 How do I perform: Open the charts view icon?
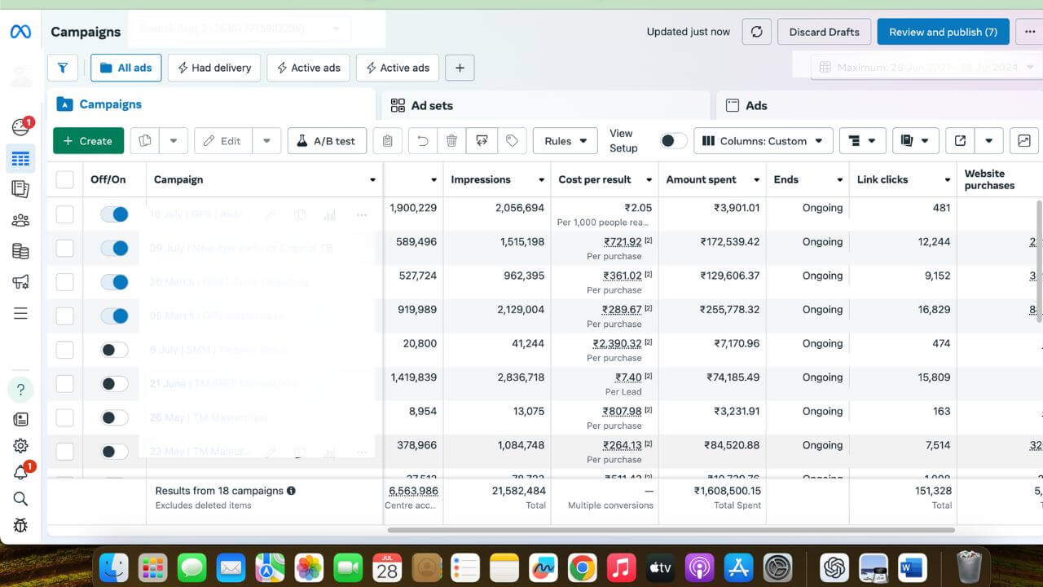(x=1024, y=141)
